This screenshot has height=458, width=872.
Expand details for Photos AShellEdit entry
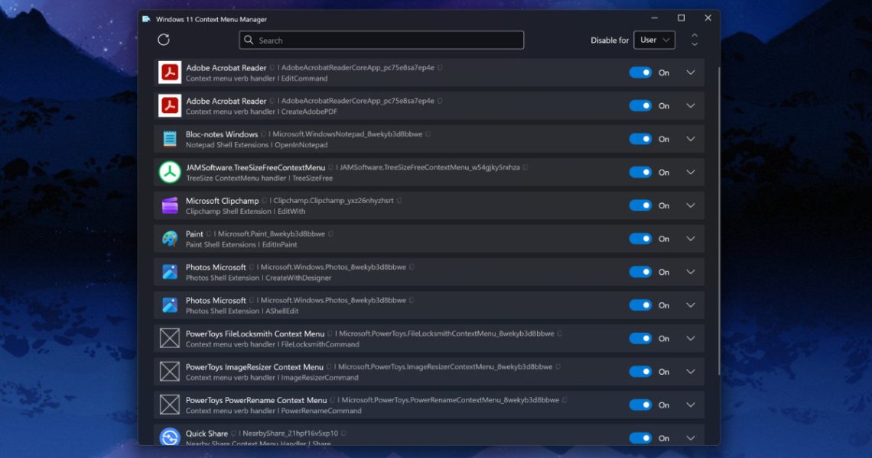click(690, 305)
